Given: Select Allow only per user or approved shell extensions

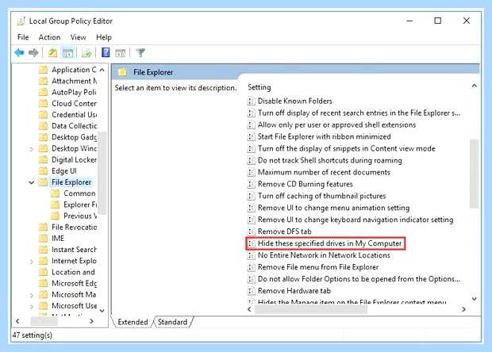Looking at the screenshot, I should coord(336,124).
